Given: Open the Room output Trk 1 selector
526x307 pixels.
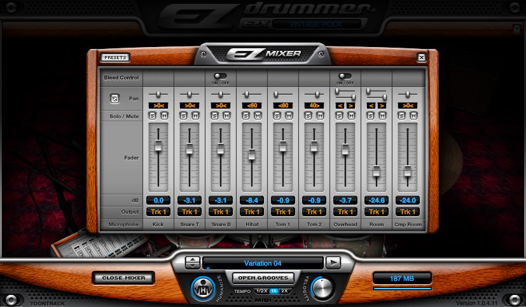Looking at the screenshot, I should pyautogui.click(x=376, y=212).
